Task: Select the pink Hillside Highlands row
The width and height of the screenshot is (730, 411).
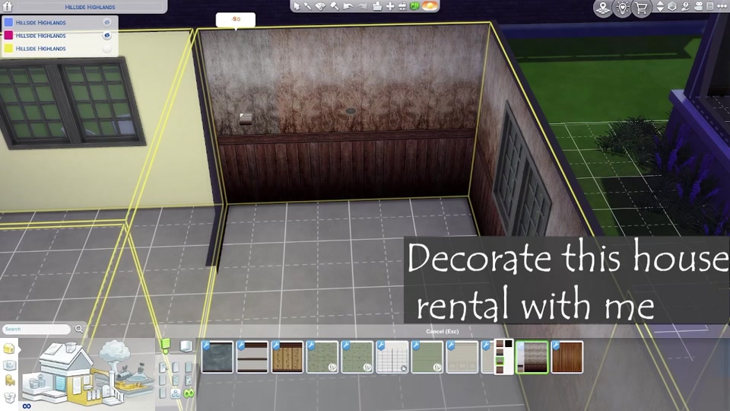Action: (x=59, y=36)
